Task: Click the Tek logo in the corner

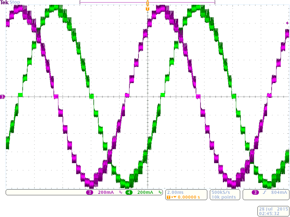Action: click(x=5, y=2)
